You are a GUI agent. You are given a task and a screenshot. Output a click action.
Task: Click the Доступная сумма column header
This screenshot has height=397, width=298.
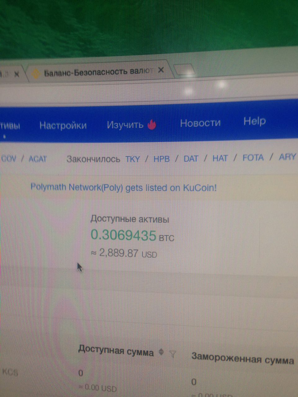(116, 350)
